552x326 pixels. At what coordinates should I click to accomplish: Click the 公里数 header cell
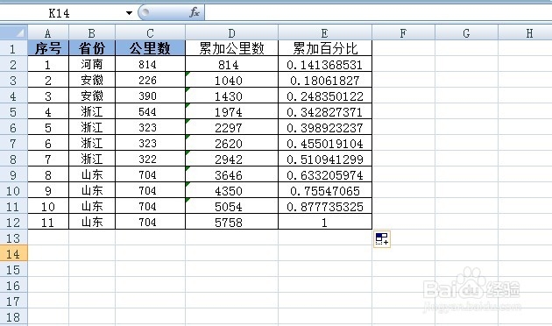151,48
